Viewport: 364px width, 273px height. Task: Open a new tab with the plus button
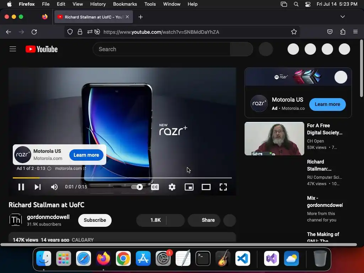[x=140, y=17]
